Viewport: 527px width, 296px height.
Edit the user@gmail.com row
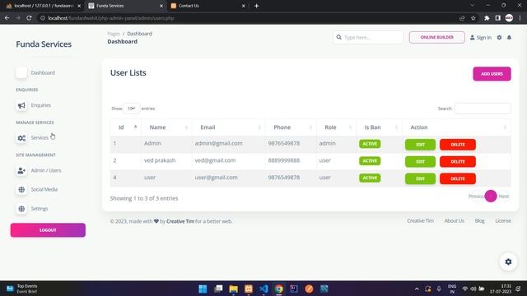coord(420,179)
